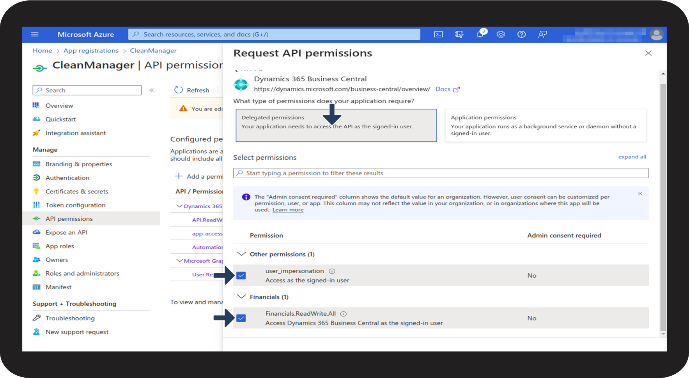Uncheck the user_impersonation permission checkbox
Viewport: 689px width, 378px height.
point(241,276)
